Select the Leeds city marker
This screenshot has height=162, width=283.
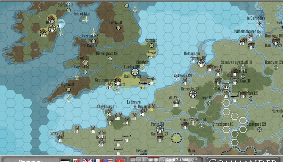(119, 28)
